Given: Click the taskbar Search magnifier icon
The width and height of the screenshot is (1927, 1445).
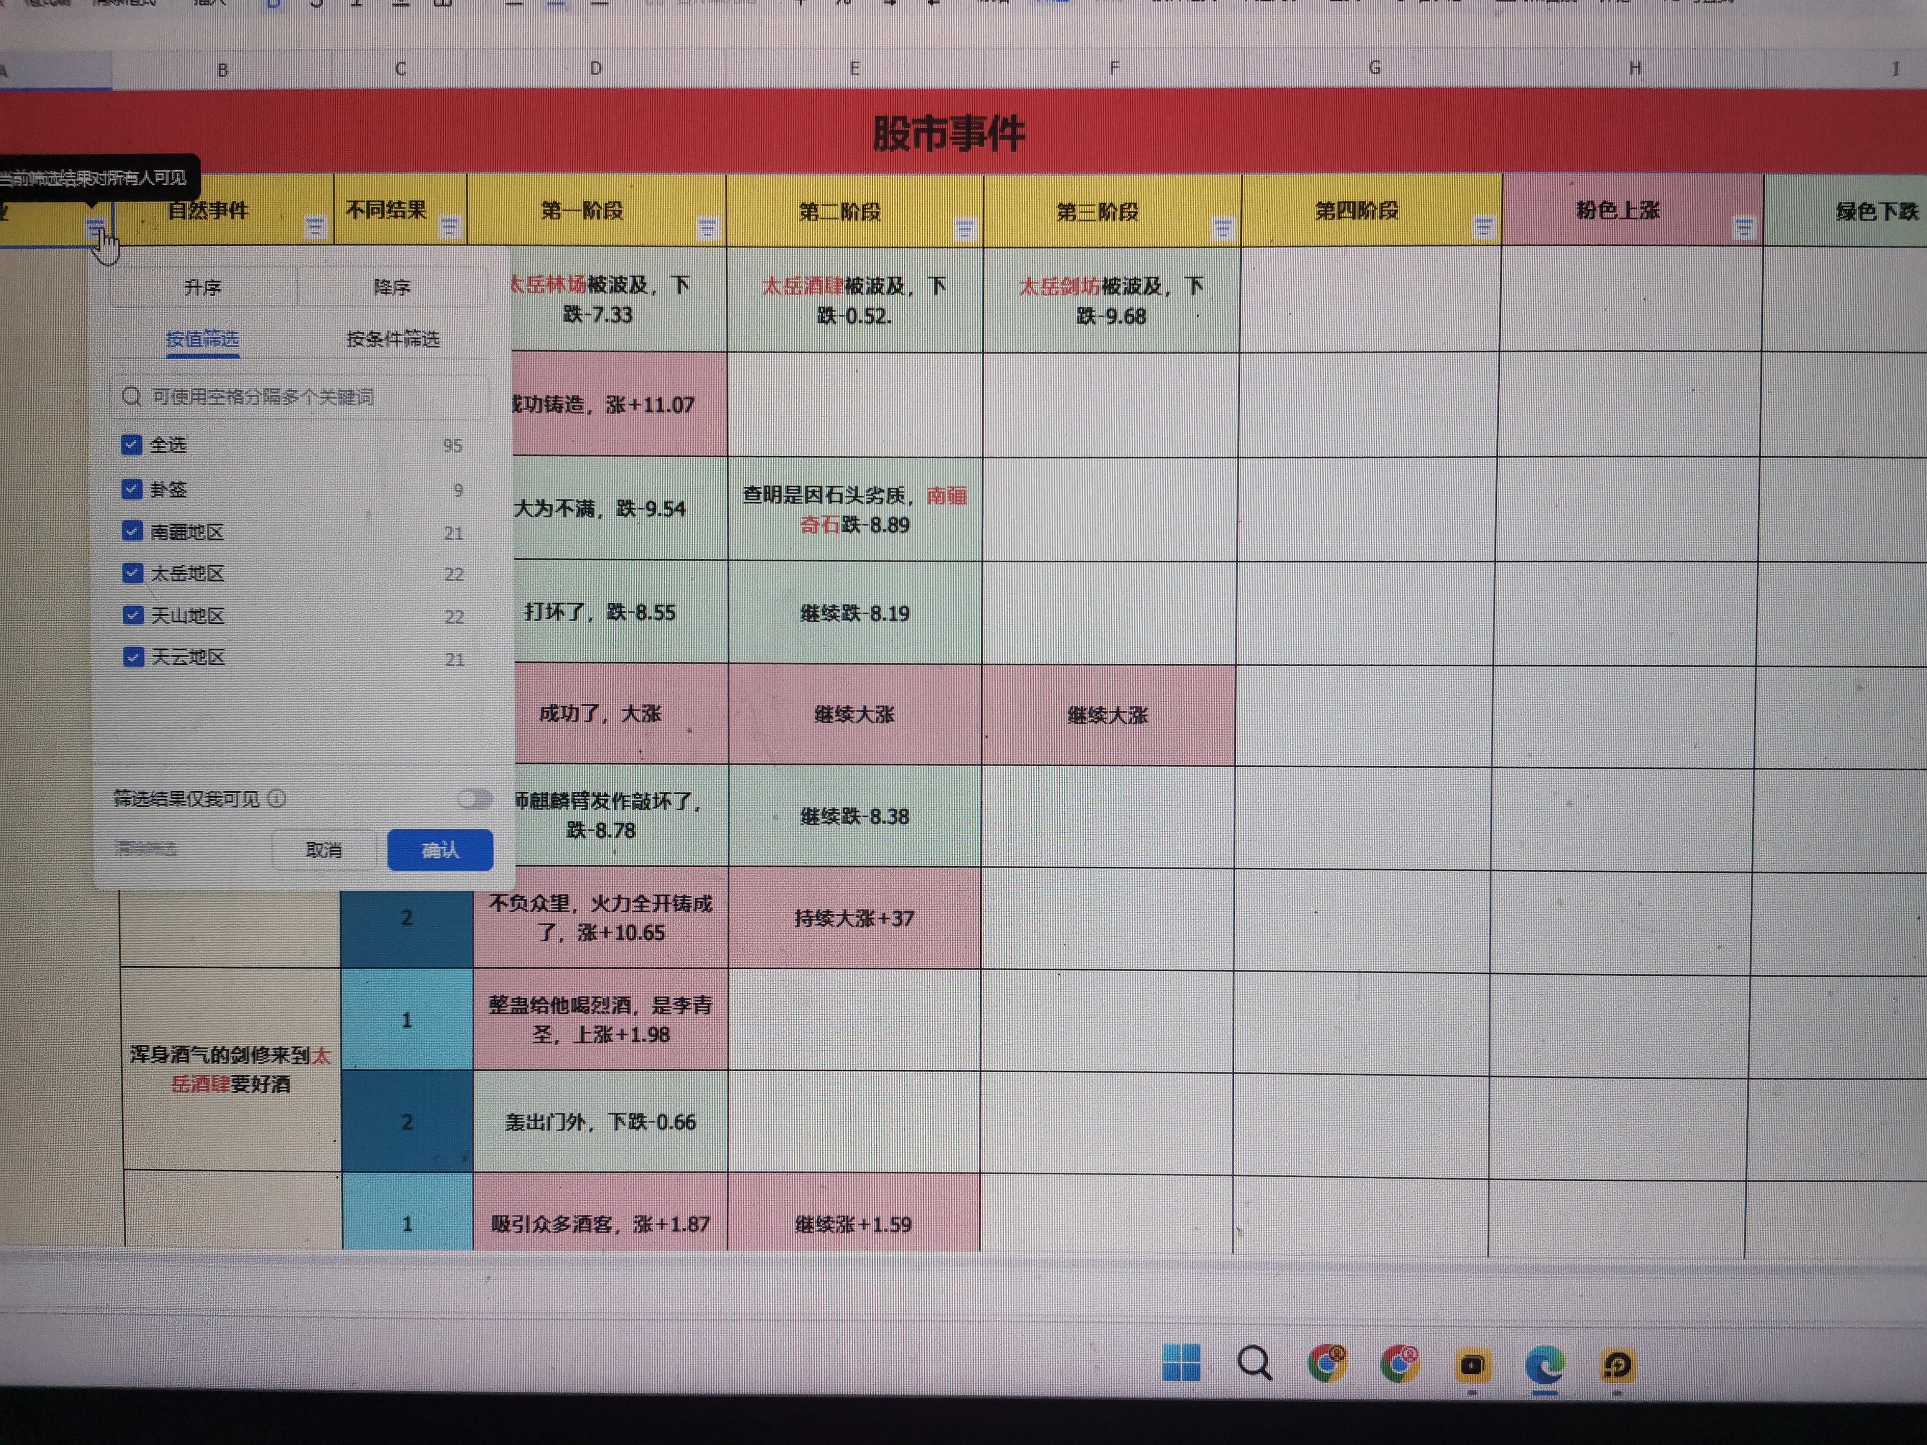Looking at the screenshot, I should (1254, 1363).
